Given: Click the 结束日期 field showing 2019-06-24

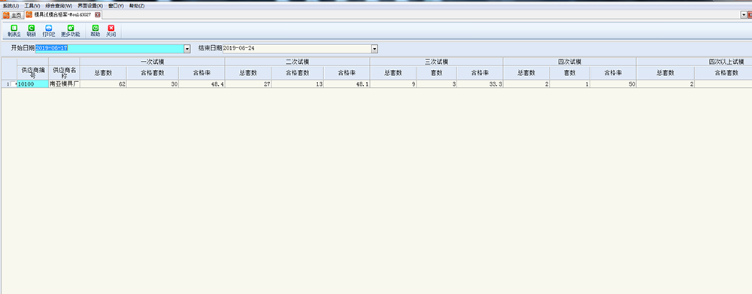Looking at the screenshot, I should point(297,48).
